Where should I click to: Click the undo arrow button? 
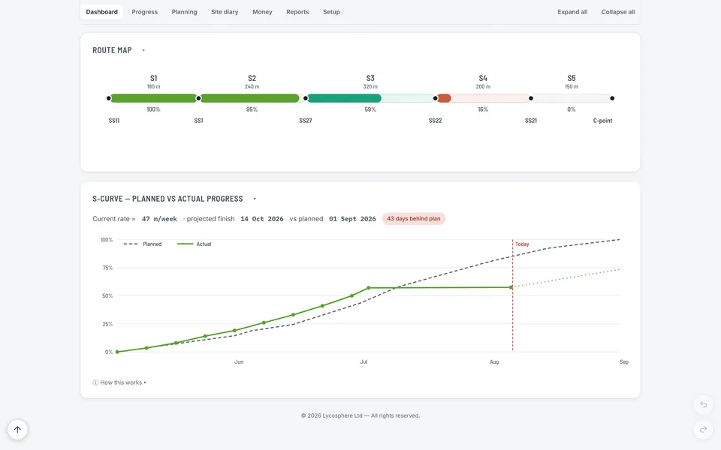(x=703, y=404)
